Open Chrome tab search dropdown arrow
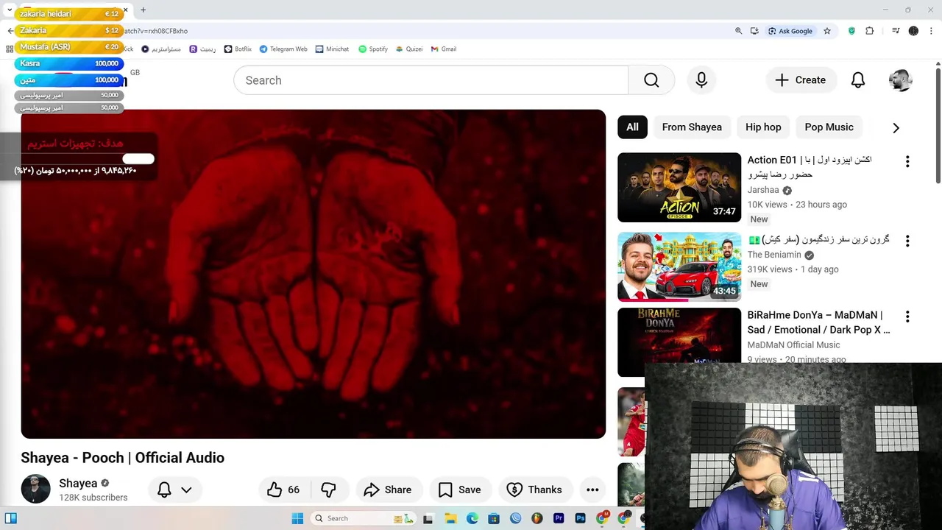 point(10,10)
